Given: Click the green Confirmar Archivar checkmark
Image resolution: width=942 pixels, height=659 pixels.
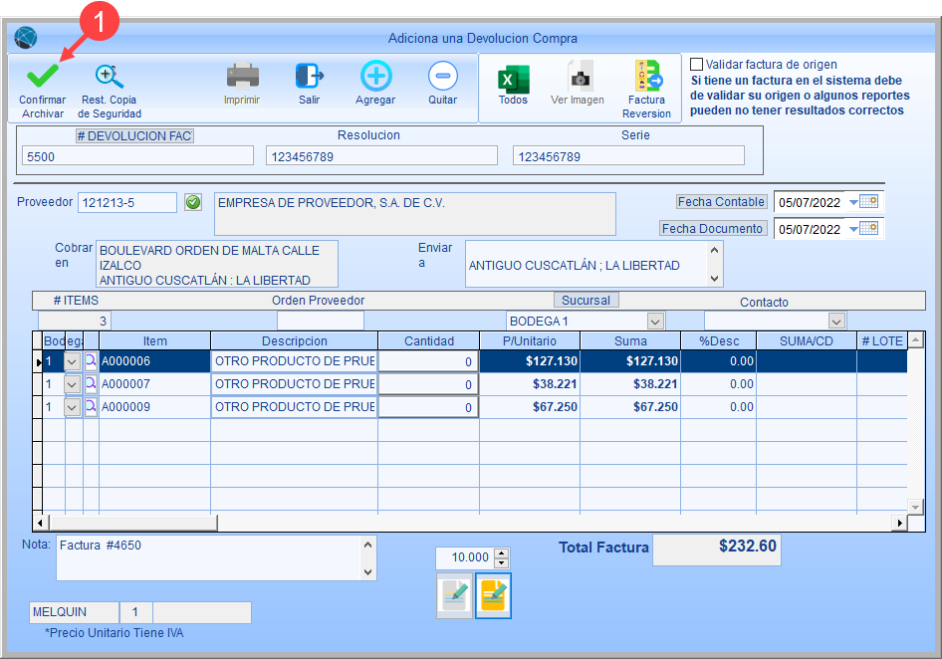Looking at the screenshot, I should point(43,76).
